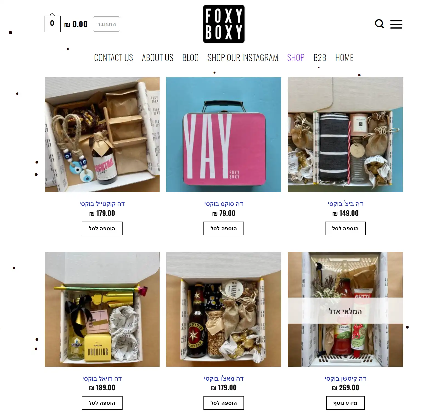This screenshot has height=413, width=439.
Task: Open the דה קוקטייל בוקסי title link
Action: pos(102,204)
